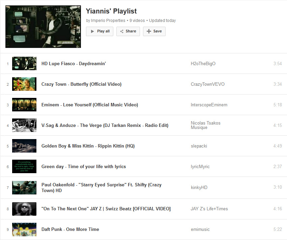Screen dimensions: 287x240
Task: Click the 3:34 duration of Butterfly
Action: [x=278, y=84]
